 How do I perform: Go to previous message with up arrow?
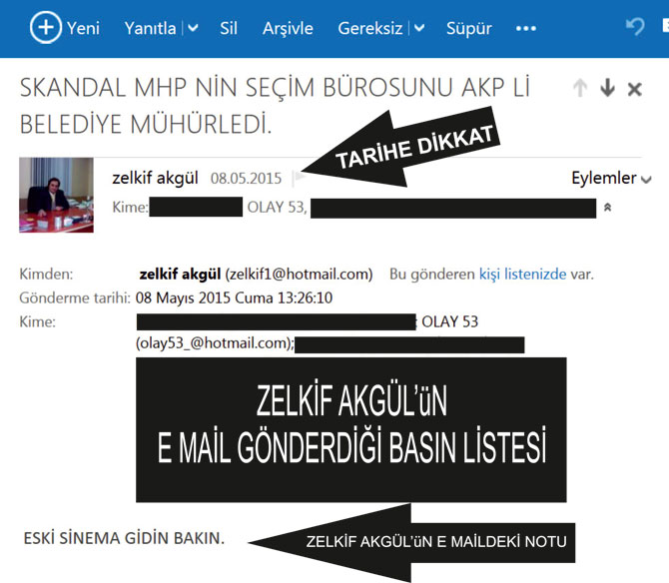pyautogui.click(x=580, y=88)
